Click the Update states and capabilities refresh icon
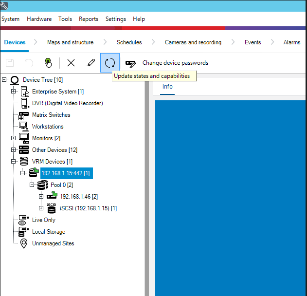The height and width of the screenshot is (296, 307). coord(110,63)
